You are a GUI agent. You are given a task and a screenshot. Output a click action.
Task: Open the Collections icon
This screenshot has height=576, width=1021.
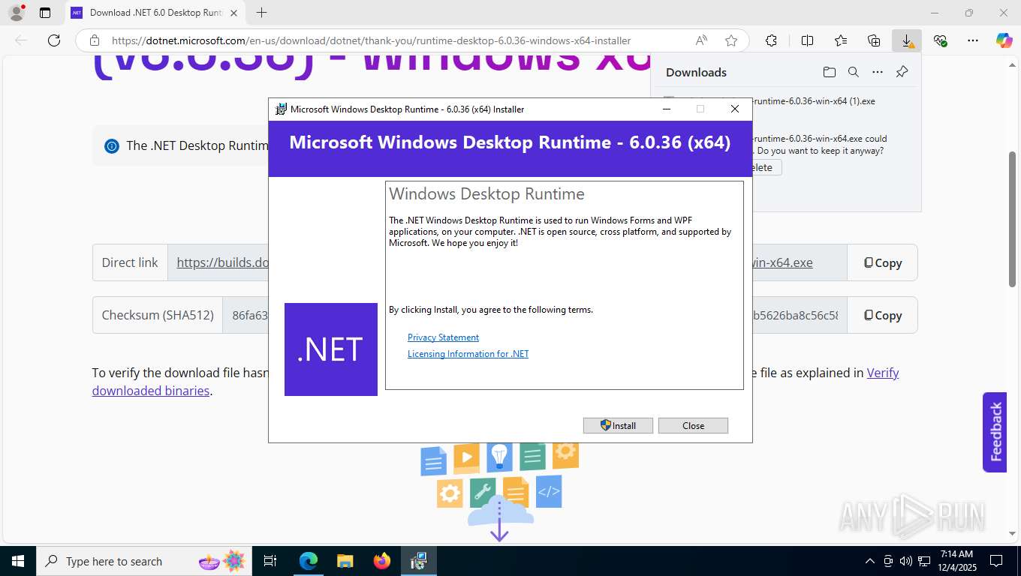(x=874, y=40)
